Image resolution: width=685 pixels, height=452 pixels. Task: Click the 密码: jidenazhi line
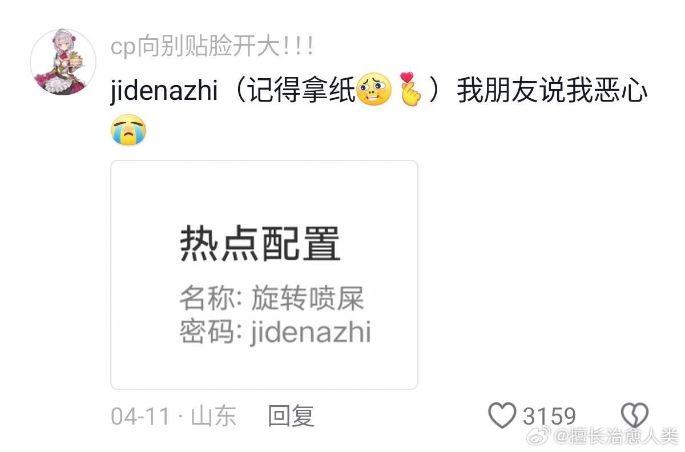276,332
